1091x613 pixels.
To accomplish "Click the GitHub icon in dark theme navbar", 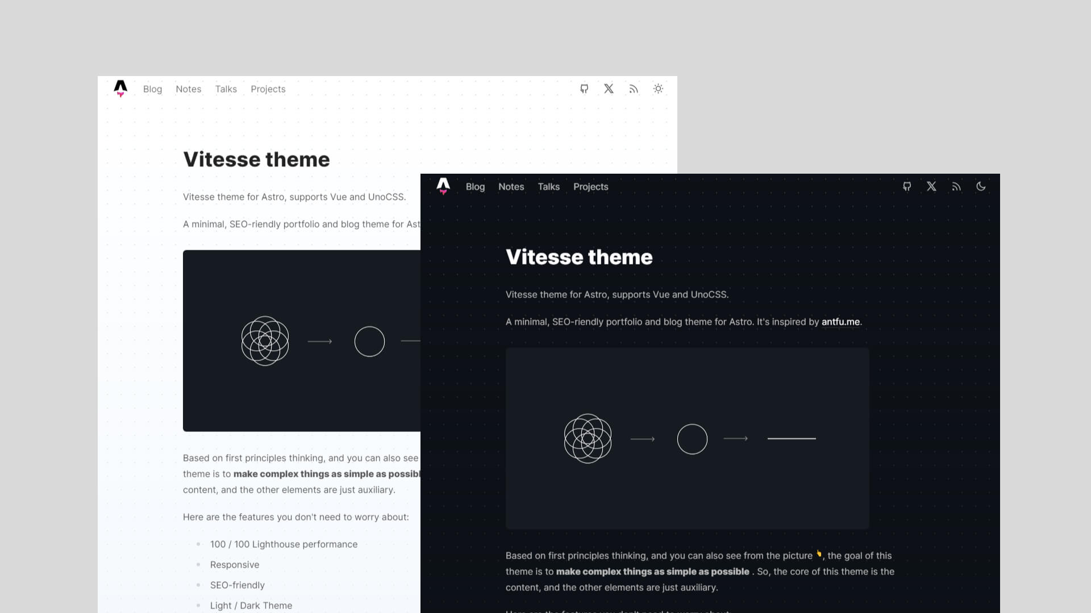I will point(907,186).
